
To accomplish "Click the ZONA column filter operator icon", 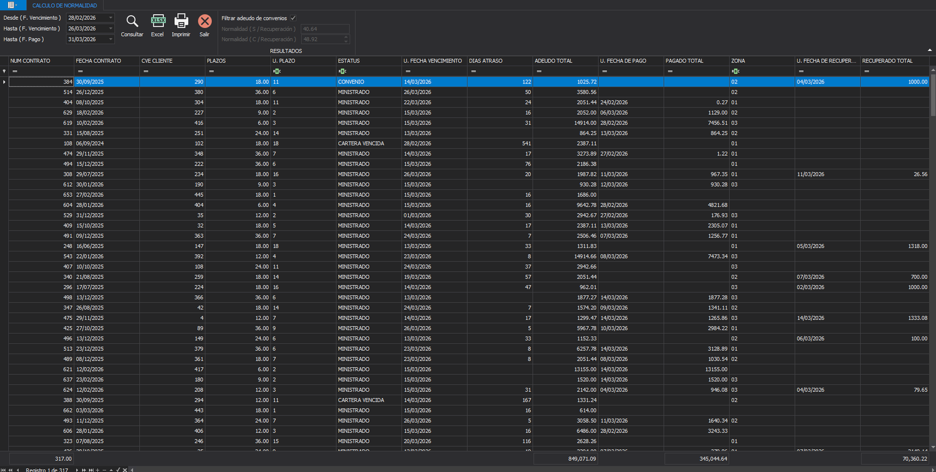I will [735, 71].
